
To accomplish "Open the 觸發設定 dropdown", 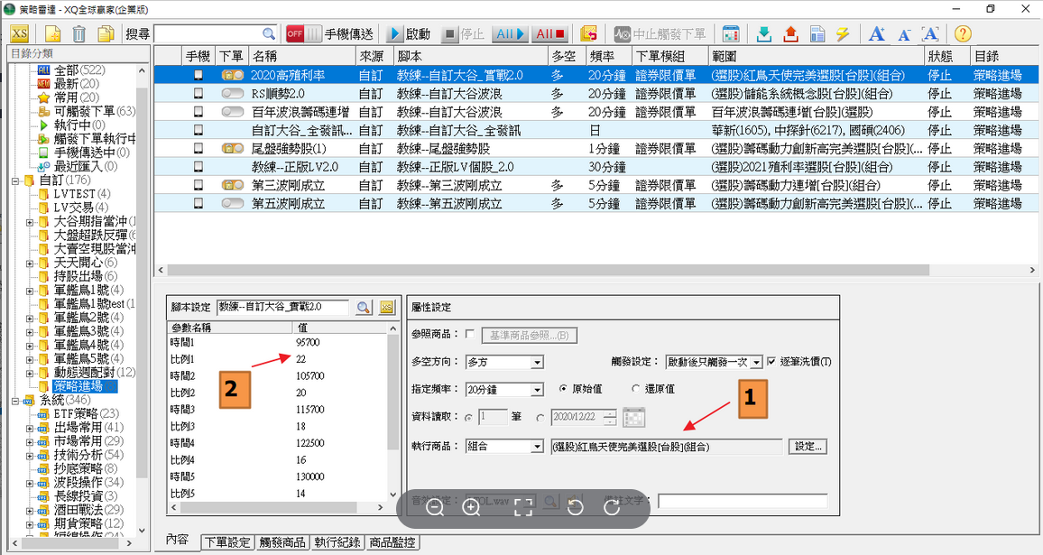I will tap(757, 362).
